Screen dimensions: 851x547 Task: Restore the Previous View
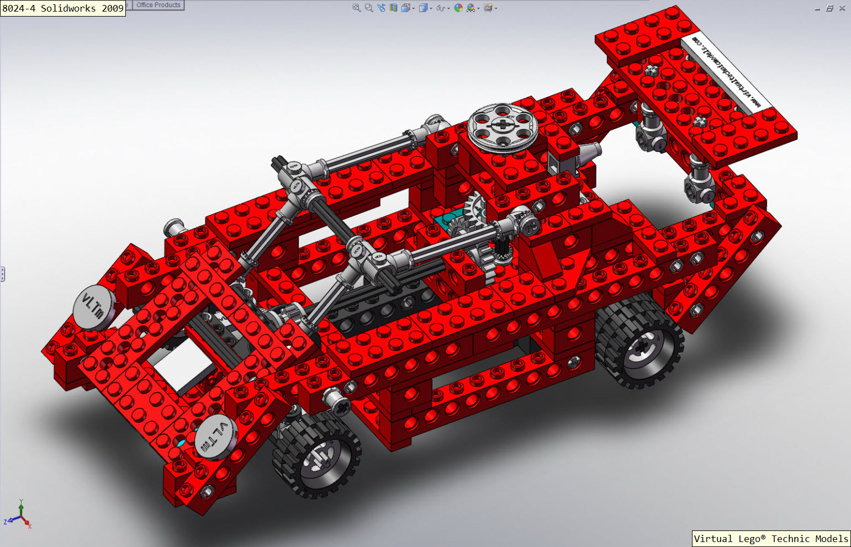382,8
